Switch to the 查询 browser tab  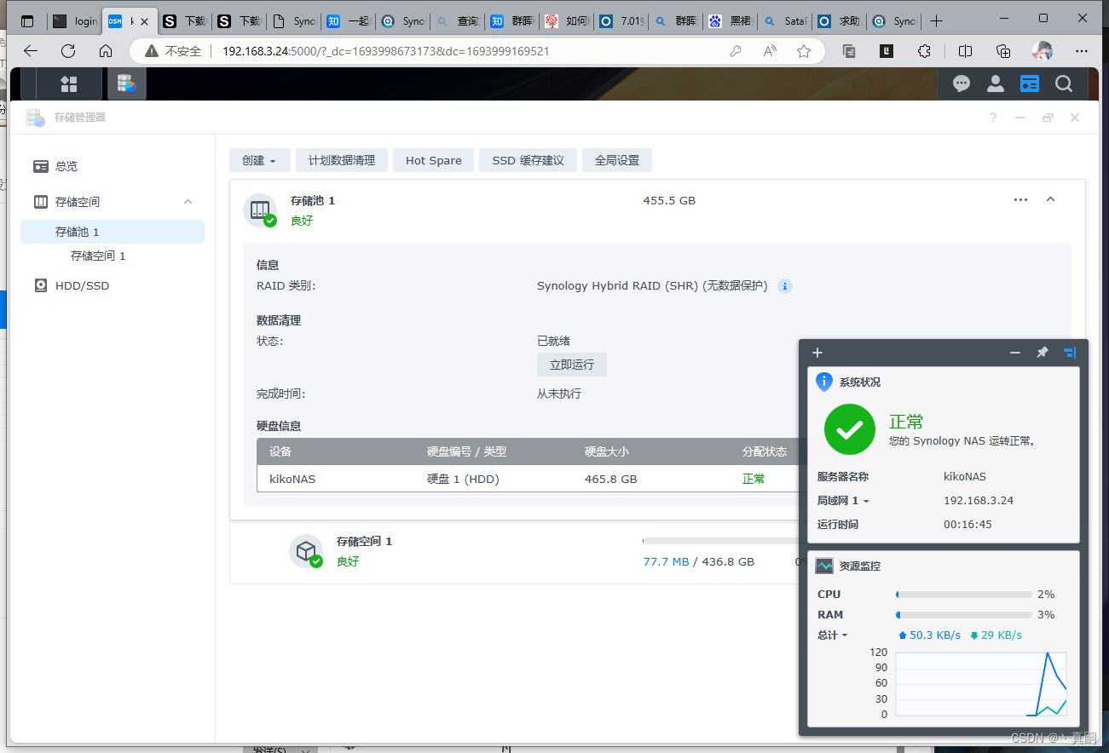pos(457,21)
